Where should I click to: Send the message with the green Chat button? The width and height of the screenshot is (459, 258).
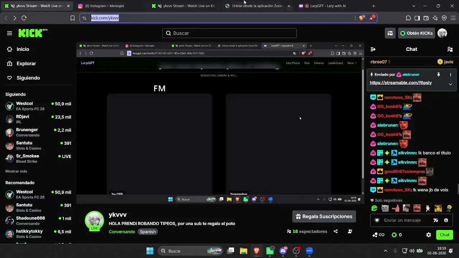(x=445, y=235)
